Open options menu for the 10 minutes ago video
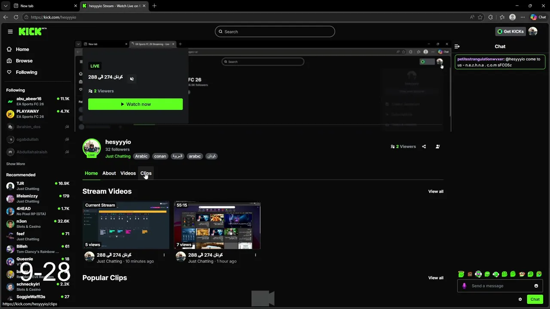Image resolution: width=550 pixels, height=309 pixels. pos(164,255)
